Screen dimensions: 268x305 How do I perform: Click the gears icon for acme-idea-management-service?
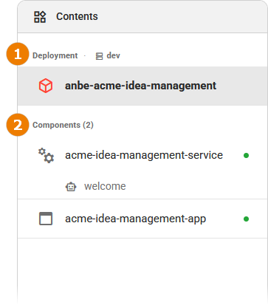point(46,155)
